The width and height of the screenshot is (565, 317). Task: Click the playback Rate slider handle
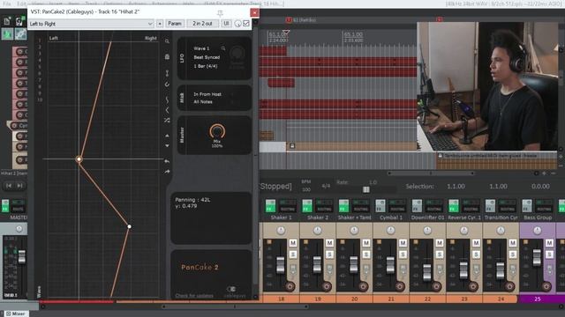(x=366, y=189)
